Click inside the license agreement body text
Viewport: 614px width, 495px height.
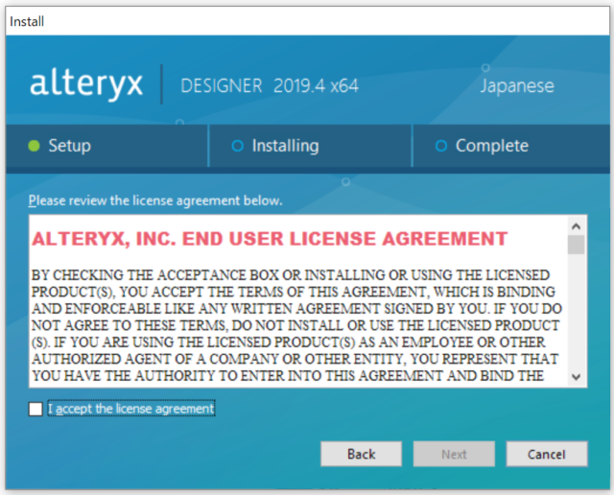[296, 325]
